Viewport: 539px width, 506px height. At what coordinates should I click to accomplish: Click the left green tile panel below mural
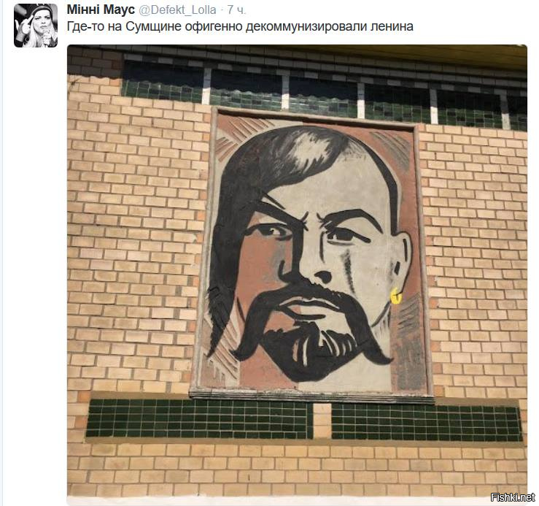point(199,418)
